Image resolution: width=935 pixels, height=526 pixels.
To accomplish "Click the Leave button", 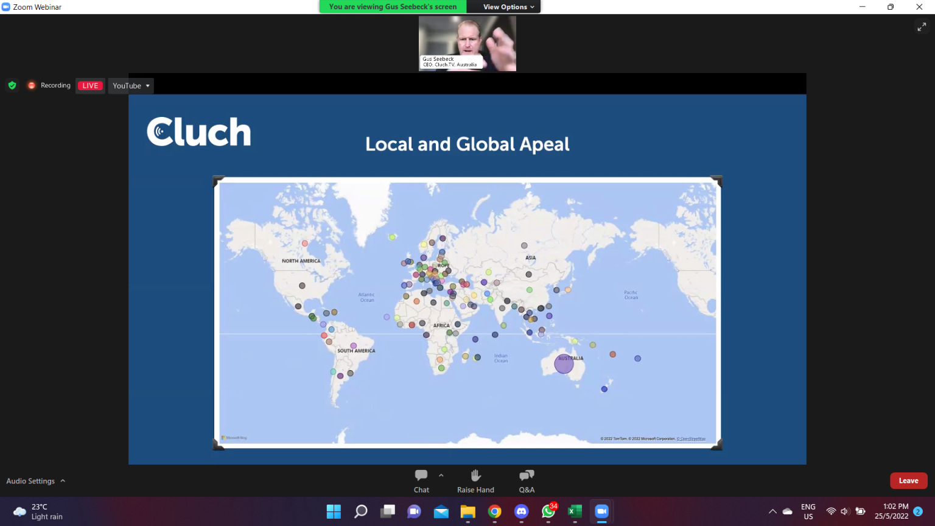I will 908,480.
